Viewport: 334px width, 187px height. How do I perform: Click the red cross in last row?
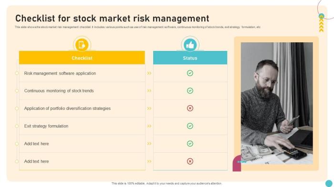pyautogui.click(x=190, y=161)
